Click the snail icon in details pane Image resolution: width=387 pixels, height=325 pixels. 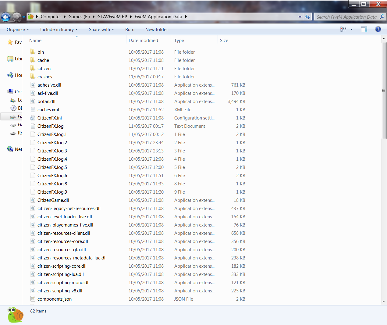[x=16, y=315]
